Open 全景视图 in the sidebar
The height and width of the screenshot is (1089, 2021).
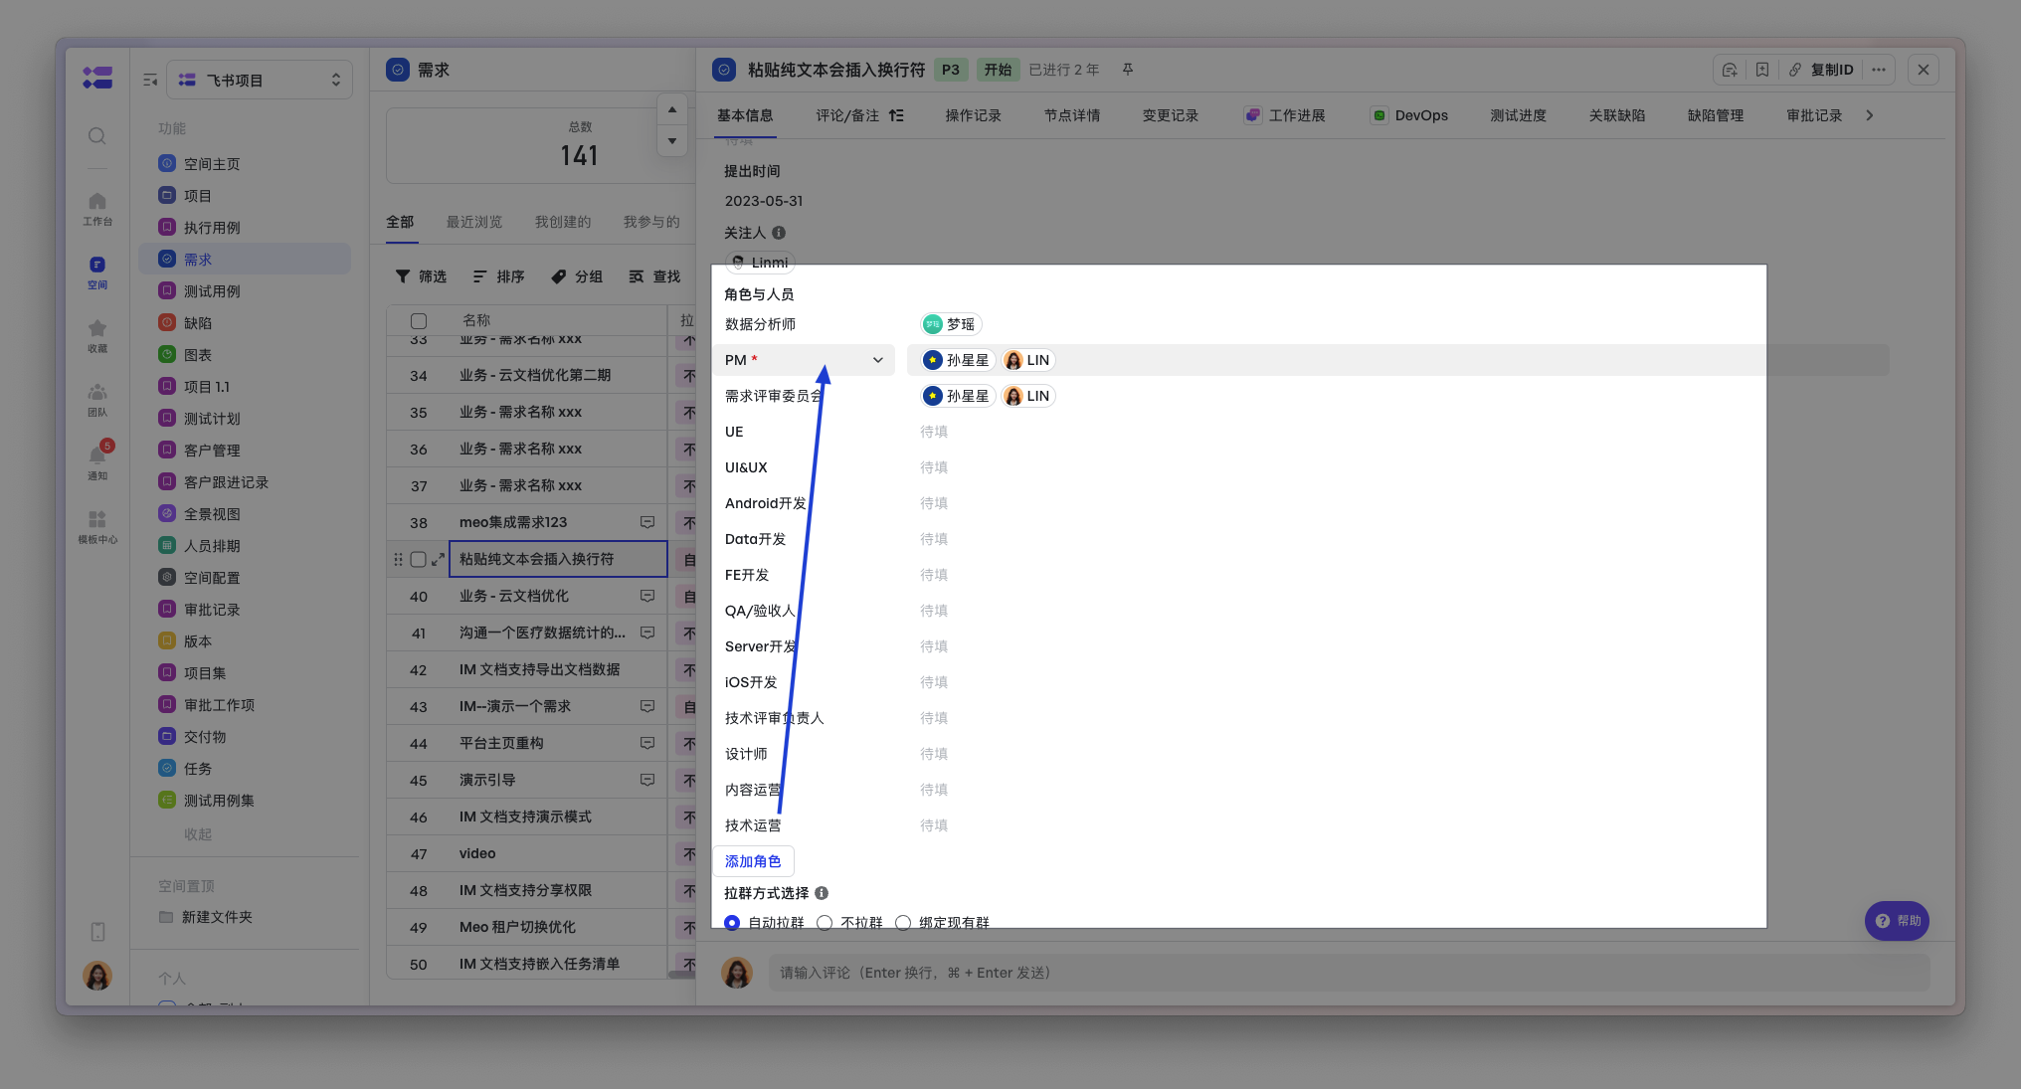(245, 513)
